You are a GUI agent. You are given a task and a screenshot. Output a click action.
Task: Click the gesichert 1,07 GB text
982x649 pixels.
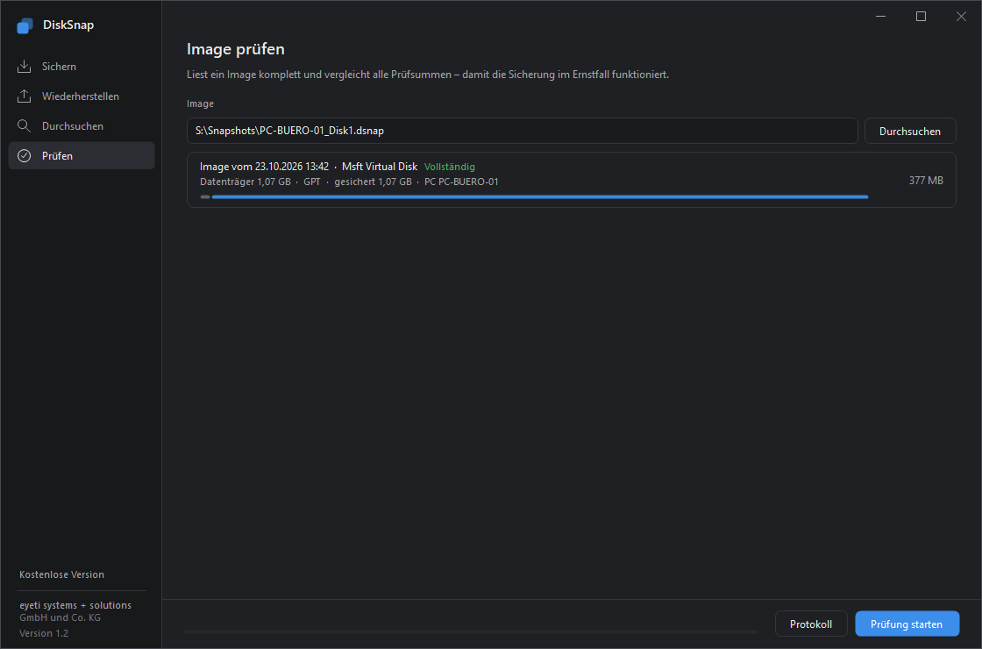pos(374,182)
